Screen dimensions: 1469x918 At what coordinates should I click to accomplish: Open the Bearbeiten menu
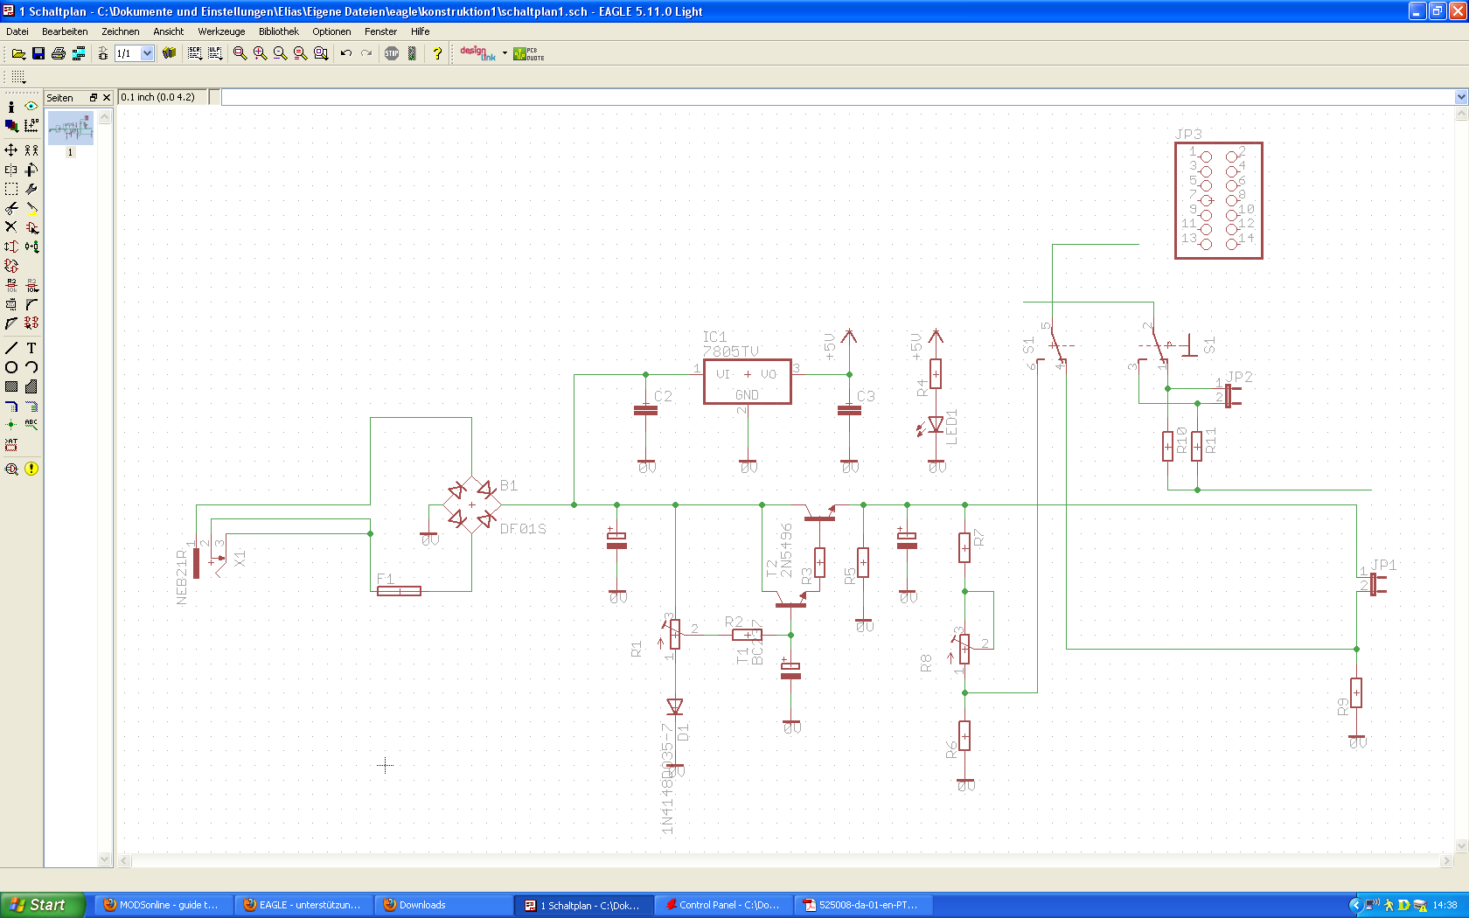[x=65, y=31]
